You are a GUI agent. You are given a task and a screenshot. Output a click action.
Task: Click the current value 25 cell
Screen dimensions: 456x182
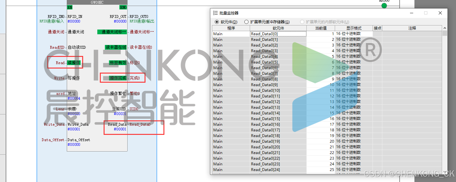tap(321, 169)
